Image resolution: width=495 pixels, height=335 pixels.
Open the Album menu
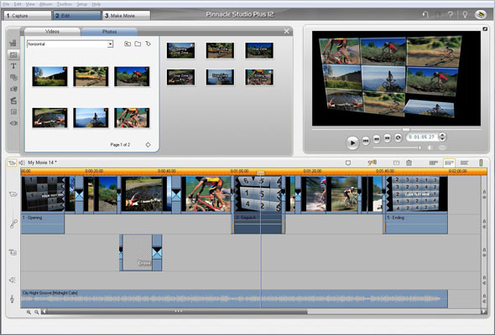(46, 4)
